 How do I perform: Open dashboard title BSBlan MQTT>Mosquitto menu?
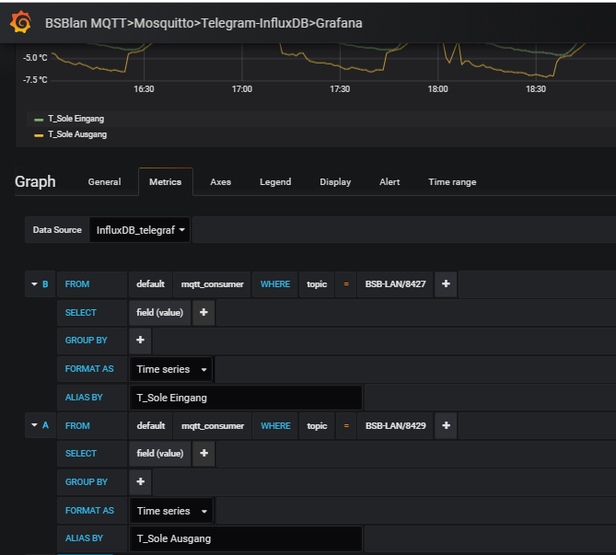[203, 23]
